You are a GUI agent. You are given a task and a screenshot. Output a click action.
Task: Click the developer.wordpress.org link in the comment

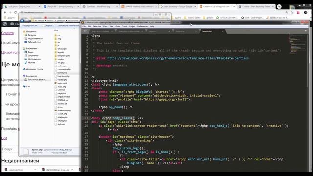[x=178, y=58]
